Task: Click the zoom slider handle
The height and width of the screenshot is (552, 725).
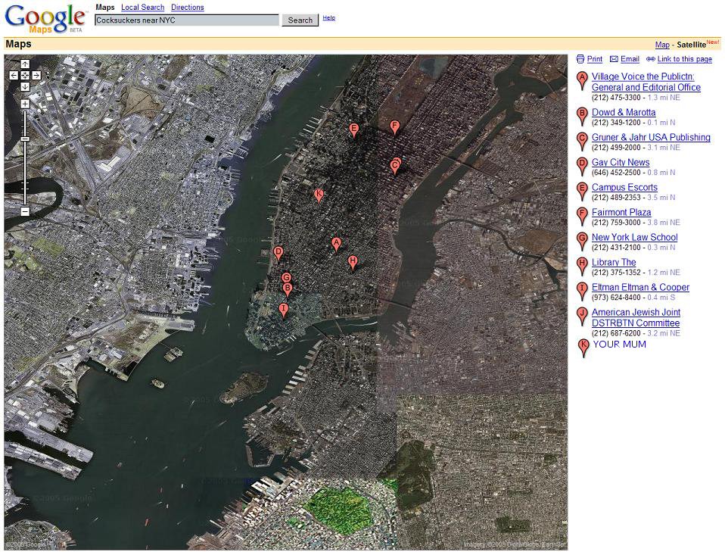Action: click(25, 139)
